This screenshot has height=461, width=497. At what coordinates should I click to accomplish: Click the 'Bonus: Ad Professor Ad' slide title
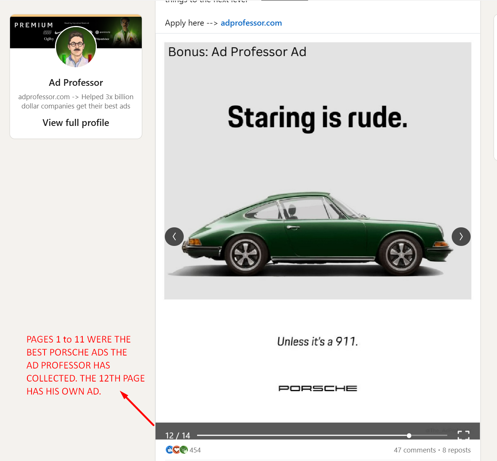pyautogui.click(x=237, y=52)
